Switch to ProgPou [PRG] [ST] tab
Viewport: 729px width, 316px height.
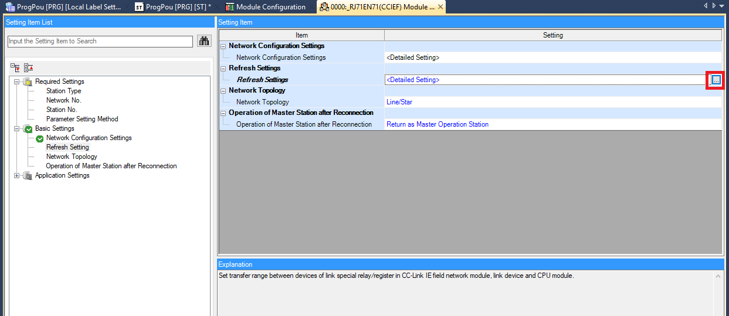[x=172, y=7]
